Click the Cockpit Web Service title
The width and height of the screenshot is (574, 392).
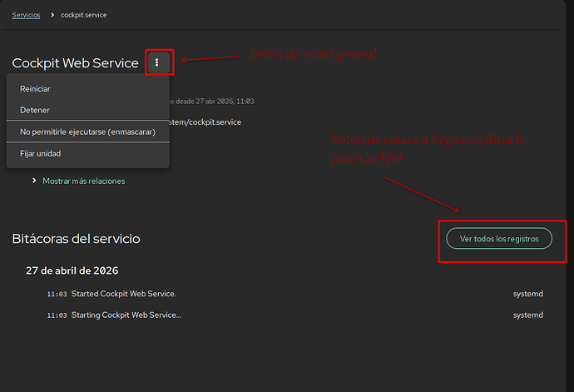click(76, 63)
